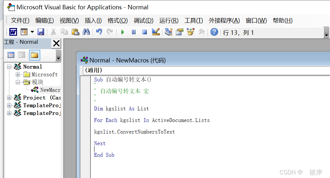Collapse the 模块 folder node

click(18, 82)
